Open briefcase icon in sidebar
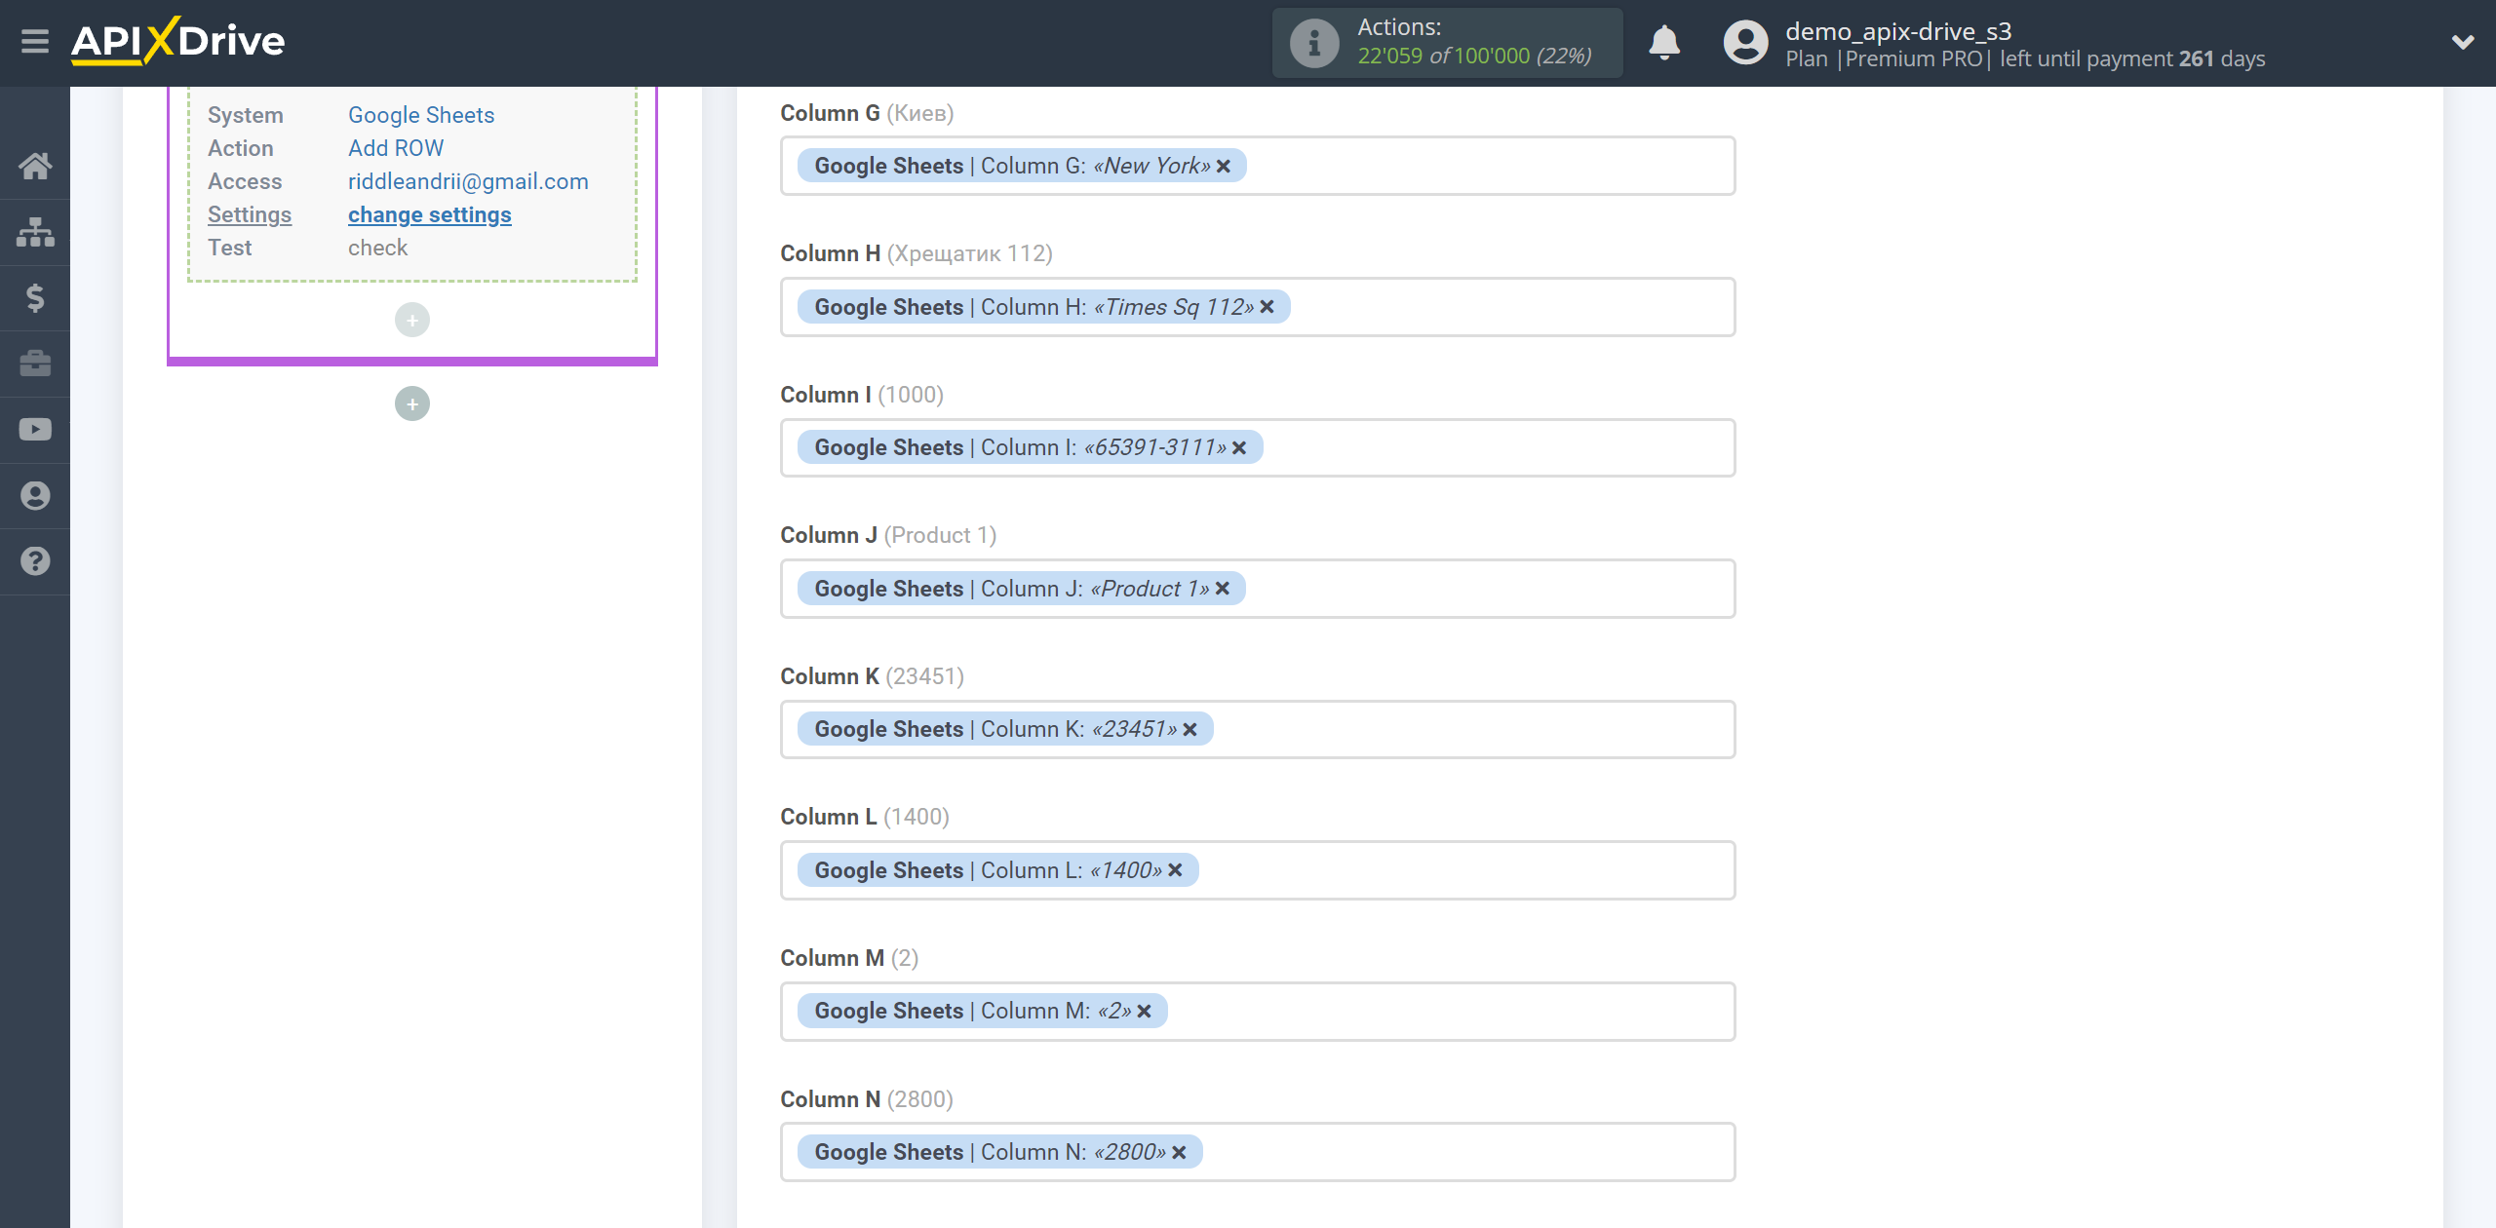This screenshot has height=1228, width=2496. 35,364
